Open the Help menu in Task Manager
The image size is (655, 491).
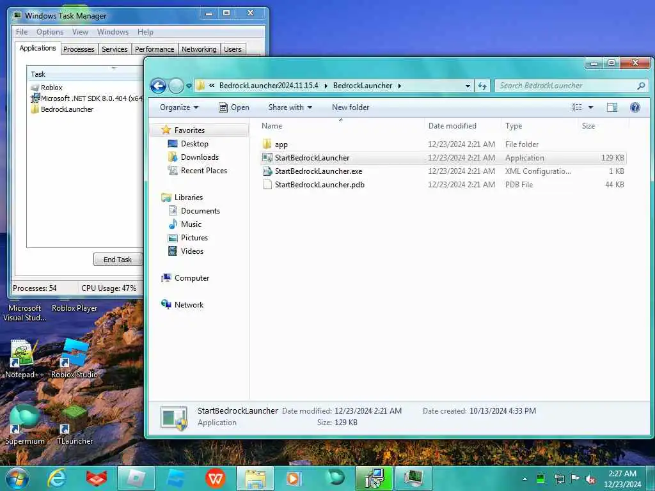[x=145, y=32]
